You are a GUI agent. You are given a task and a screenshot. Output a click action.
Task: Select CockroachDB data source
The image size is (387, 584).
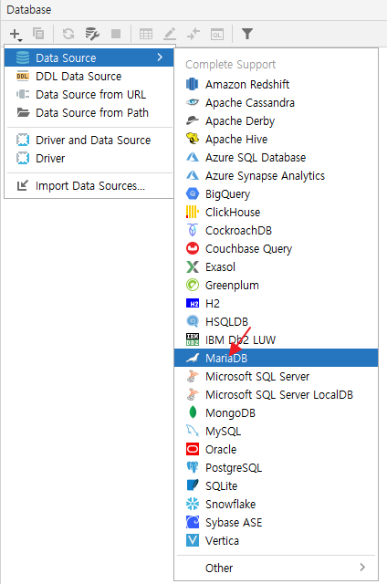click(276, 231)
